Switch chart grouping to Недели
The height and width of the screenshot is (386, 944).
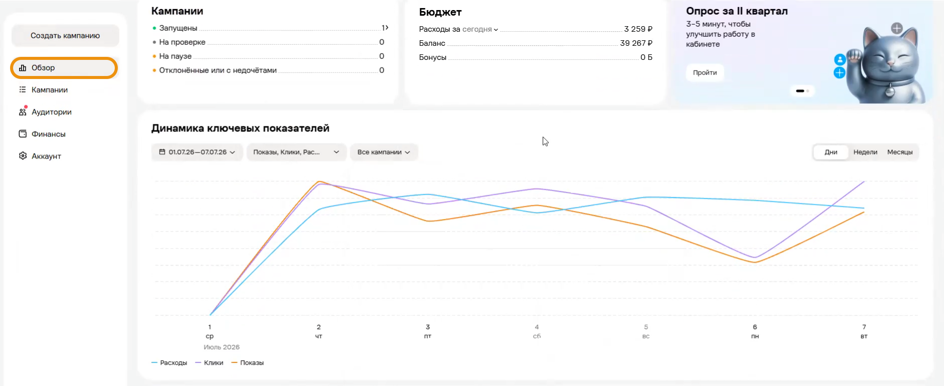click(865, 152)
